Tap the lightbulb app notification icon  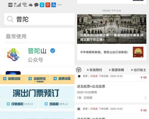coord(42,5)
